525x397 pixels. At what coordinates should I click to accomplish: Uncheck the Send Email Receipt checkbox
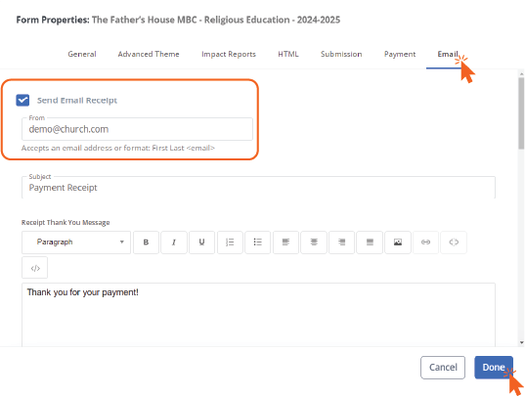click(x=22, y=100)
